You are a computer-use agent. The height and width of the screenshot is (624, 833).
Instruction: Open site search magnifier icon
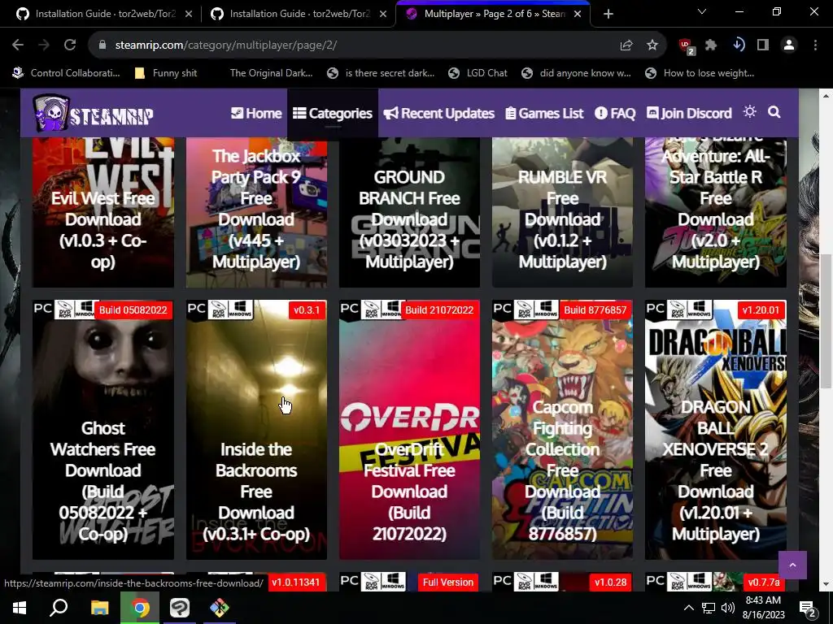pos(774,112)
